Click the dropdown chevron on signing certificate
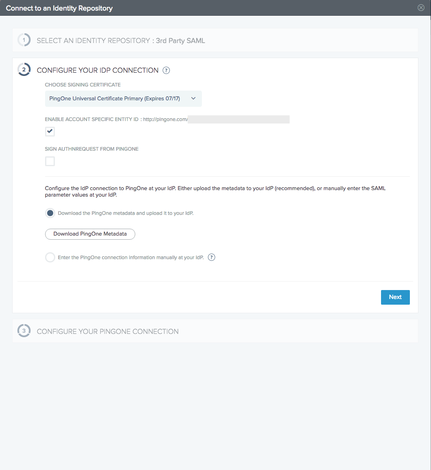 coord(193,98)
